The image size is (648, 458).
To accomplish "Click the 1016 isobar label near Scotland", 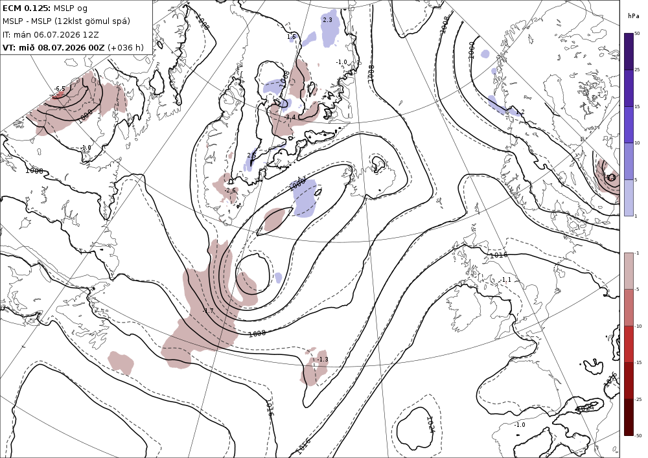I will (x=498, y=255).
